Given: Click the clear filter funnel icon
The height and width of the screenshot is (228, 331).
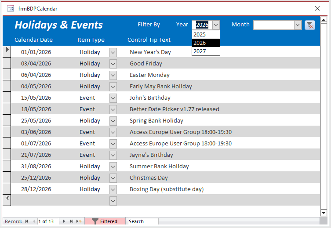Looking at the screenshot, I should point(309,25).
